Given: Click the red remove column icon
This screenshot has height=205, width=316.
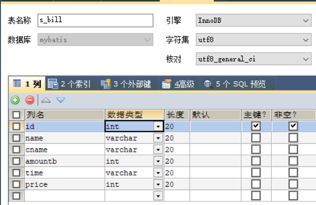Looking at the screenshot, I should pos(30,100).
